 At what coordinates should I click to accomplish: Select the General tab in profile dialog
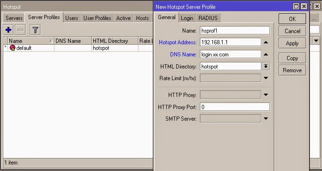[166, 17]
